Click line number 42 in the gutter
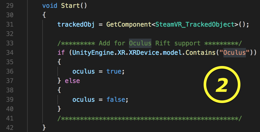Viewport: 260px width, 132px height. click(x=9, y=128)
